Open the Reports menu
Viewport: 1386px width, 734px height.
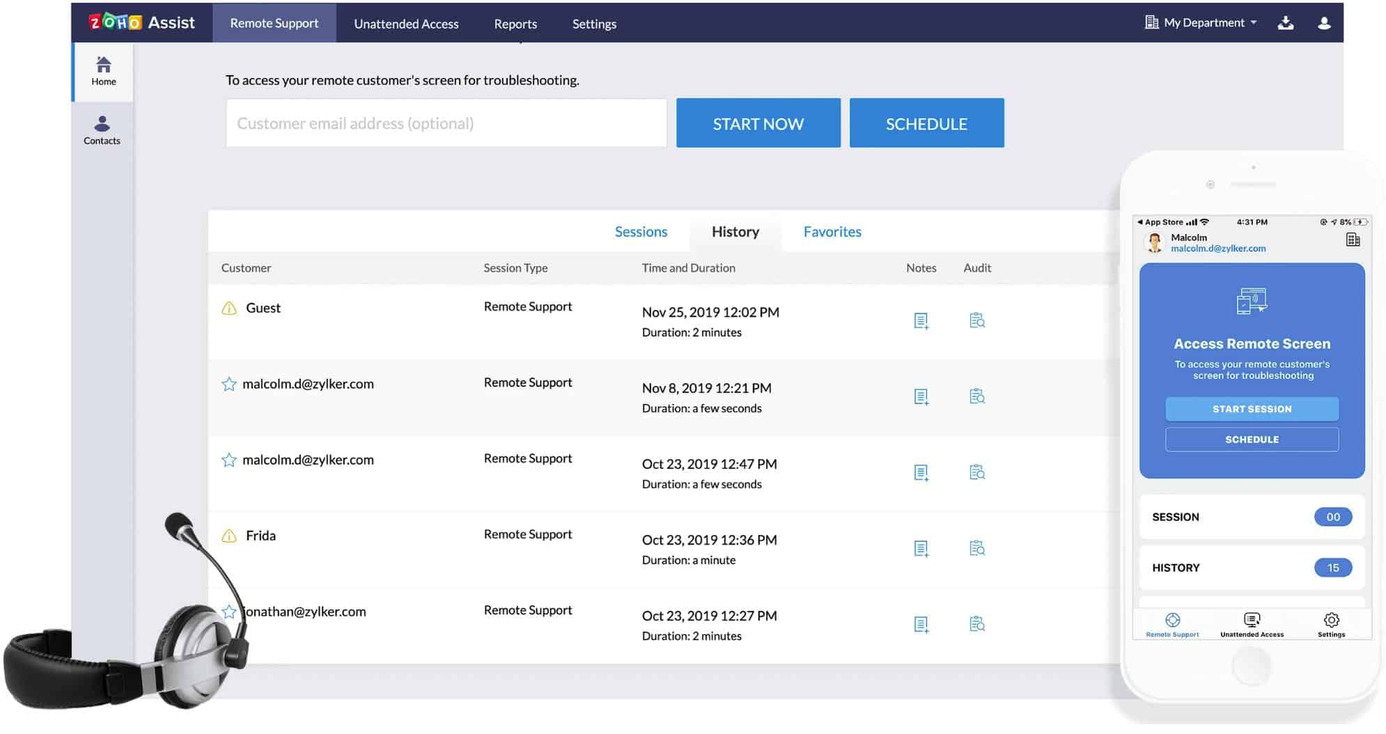(515, 24)
